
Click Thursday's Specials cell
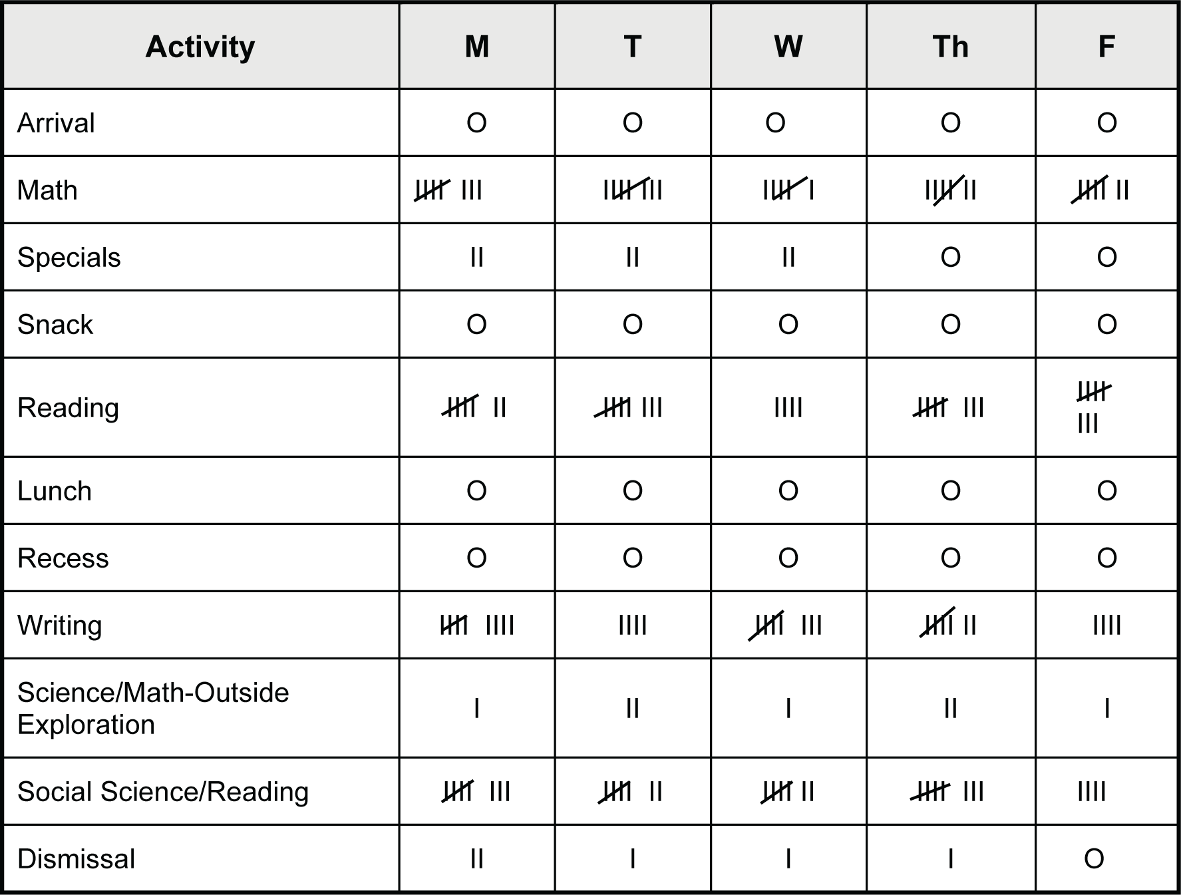click(950, 258)
